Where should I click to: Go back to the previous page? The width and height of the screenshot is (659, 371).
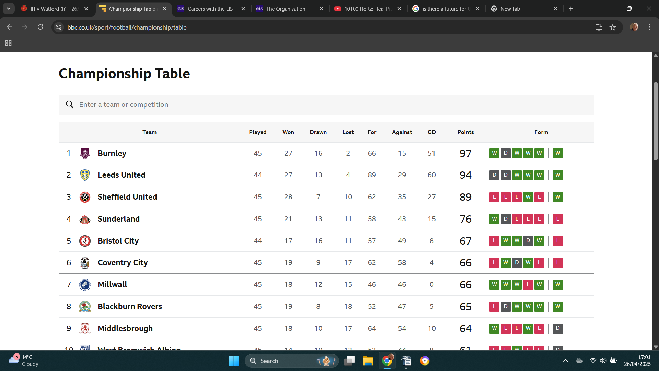(10, 27)
